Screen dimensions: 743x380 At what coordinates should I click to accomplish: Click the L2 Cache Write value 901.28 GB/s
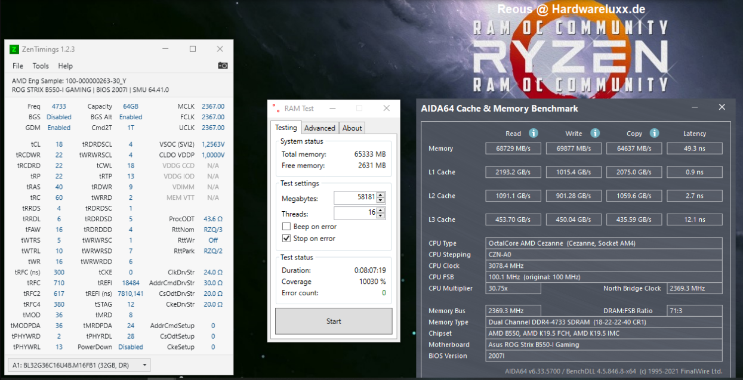pos(574,196)
